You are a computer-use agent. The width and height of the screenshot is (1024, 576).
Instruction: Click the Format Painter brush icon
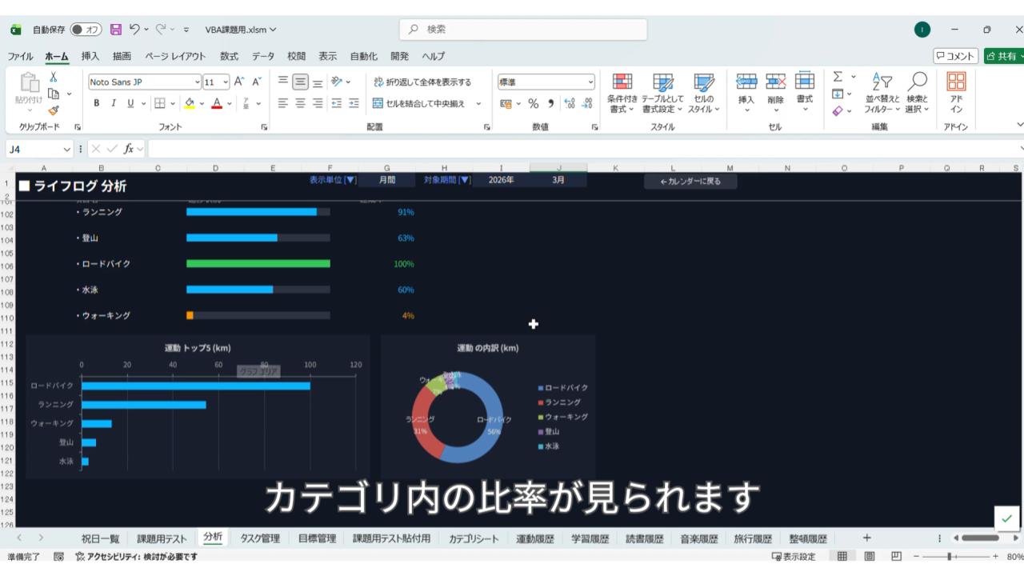pyautogui.click(x=54, y=110)
